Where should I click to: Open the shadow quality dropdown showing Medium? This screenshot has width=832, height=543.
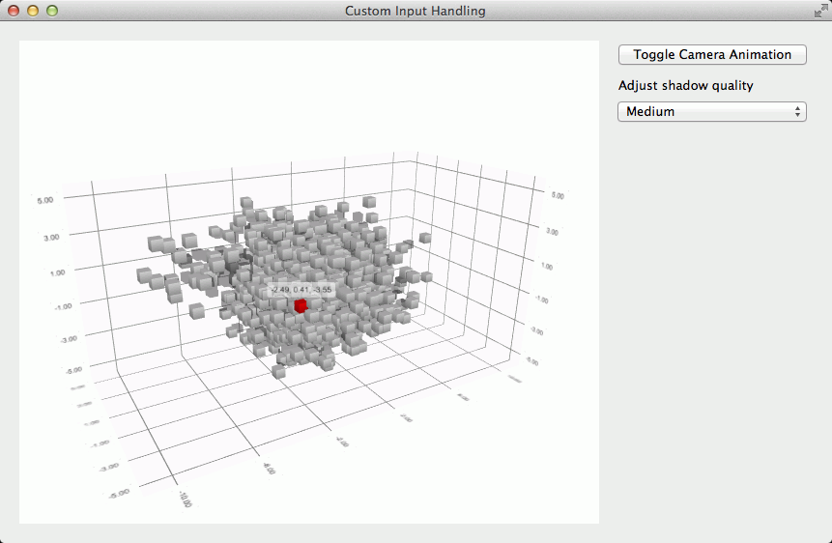point(712,112)
